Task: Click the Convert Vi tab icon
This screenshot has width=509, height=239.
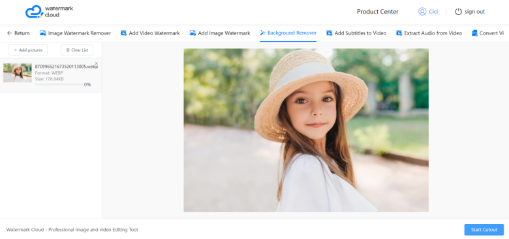Action: 474,33
